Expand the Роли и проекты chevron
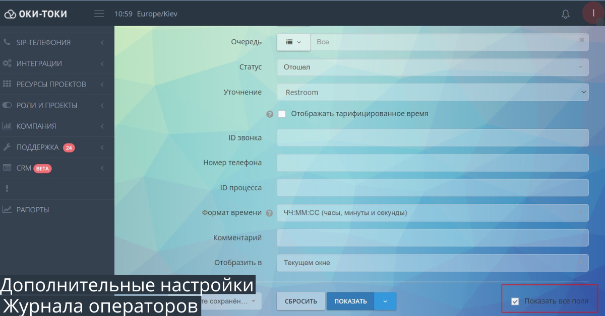This screenshot has width=605, height=316. point(102,106)
